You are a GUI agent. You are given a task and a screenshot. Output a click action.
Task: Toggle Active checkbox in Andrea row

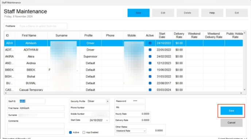tap(150, 63)
